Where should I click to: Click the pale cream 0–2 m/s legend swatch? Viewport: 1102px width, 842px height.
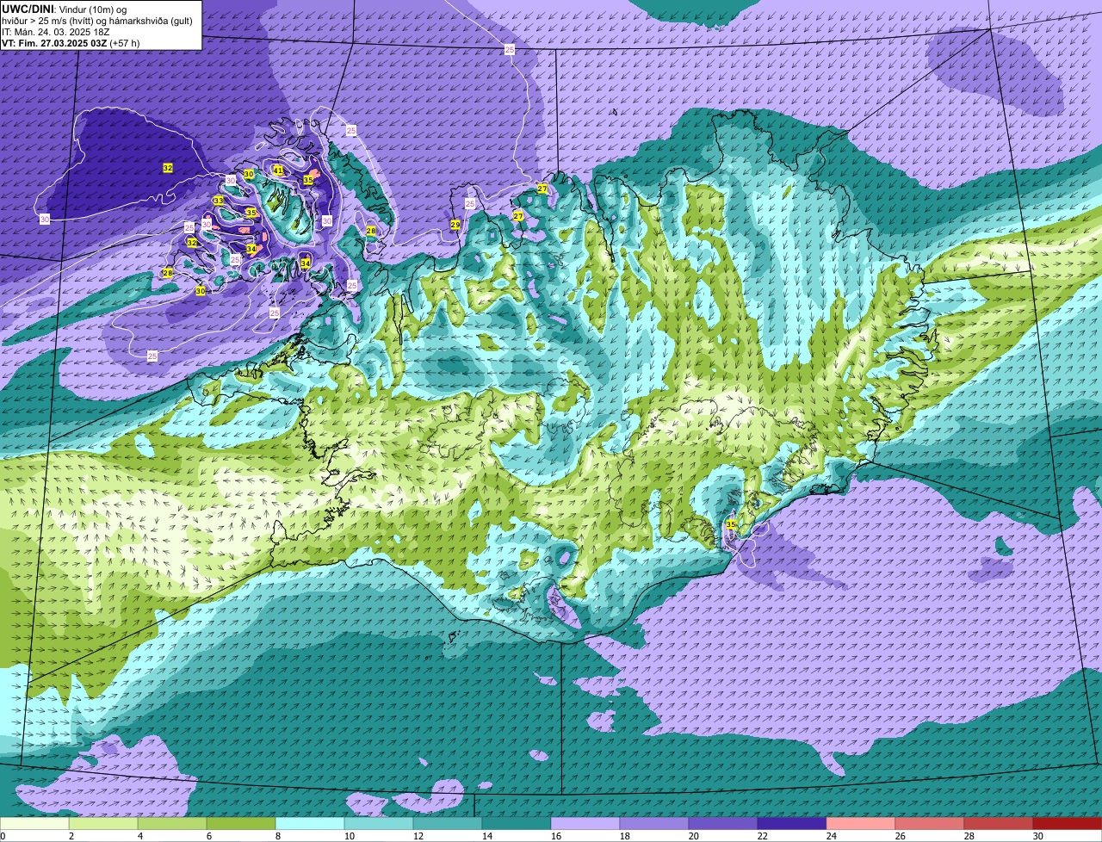34,824
